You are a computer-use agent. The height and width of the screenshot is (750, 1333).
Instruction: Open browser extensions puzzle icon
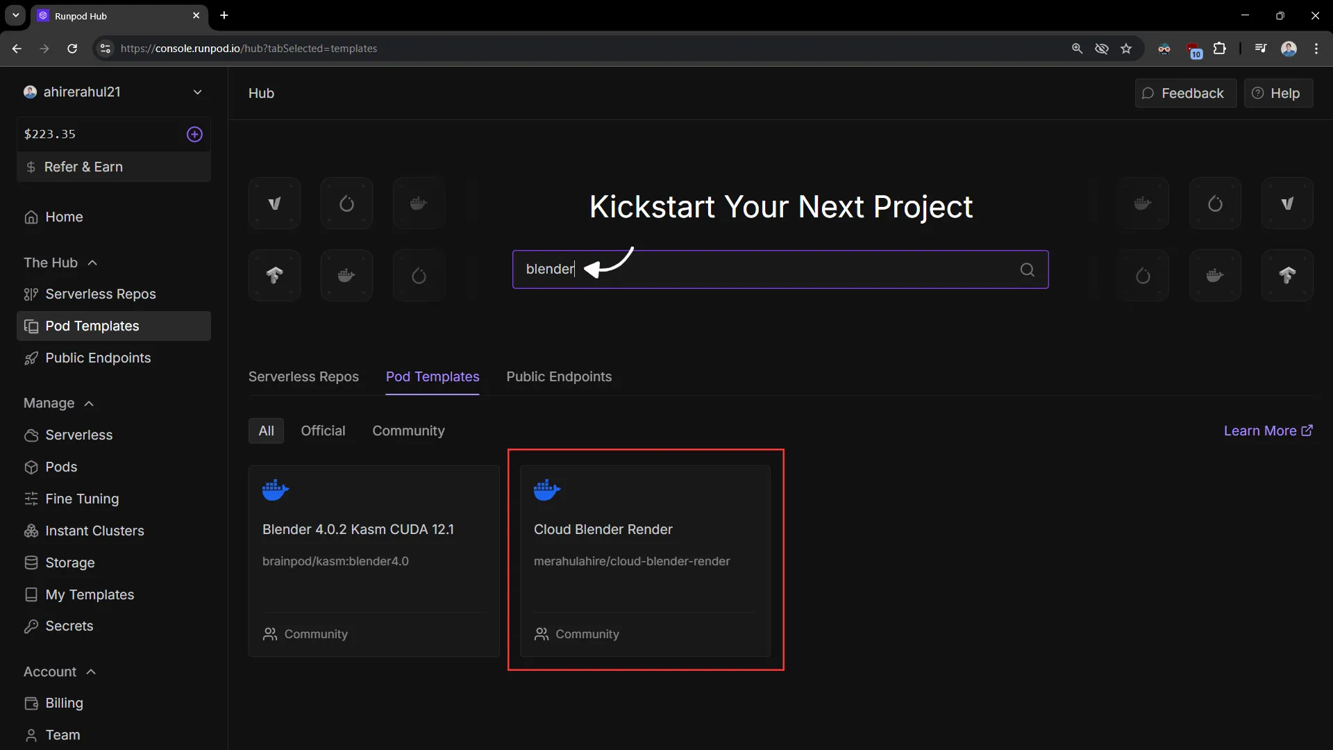pyautogui.click(x=1219, y=49)
